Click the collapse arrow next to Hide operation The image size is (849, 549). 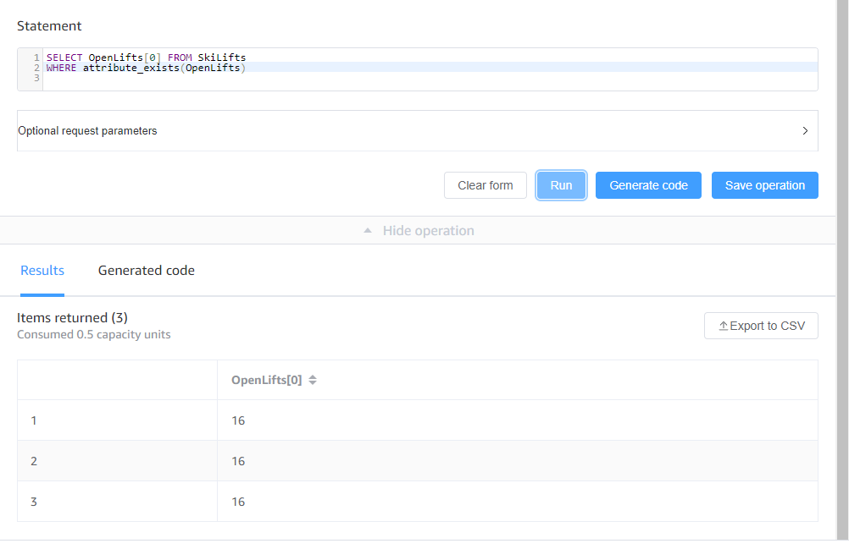pos(368,230)
